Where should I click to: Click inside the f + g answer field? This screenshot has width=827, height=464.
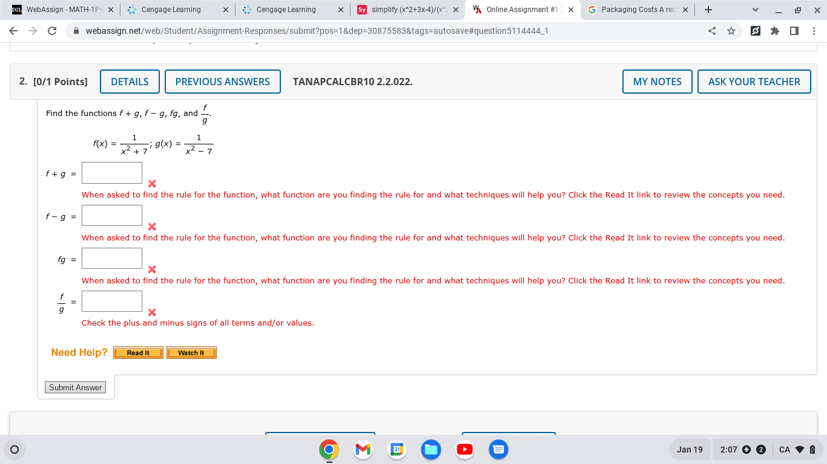coord(111,172)
